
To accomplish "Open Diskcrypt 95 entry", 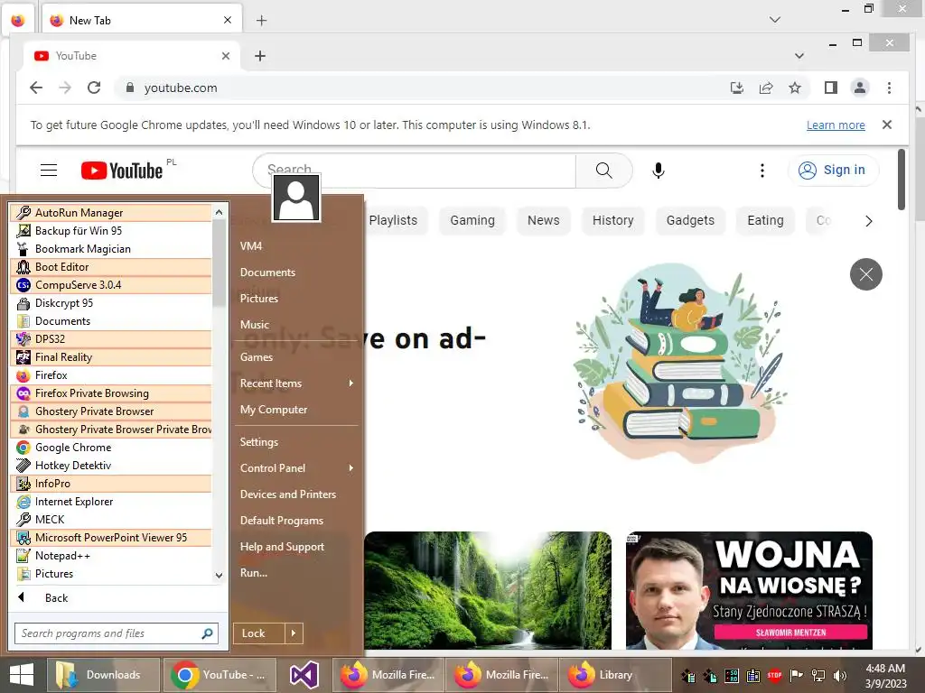I will click(111, 303).
